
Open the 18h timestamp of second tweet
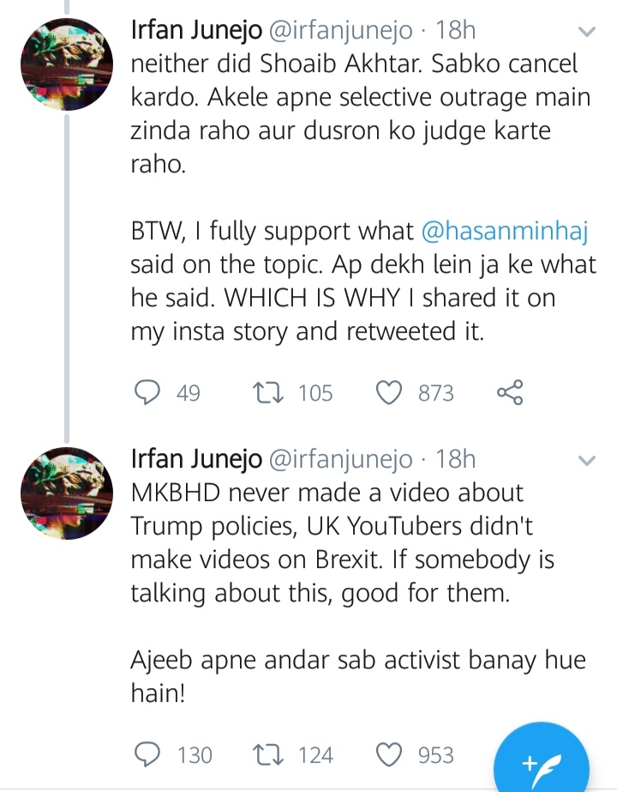455,459
